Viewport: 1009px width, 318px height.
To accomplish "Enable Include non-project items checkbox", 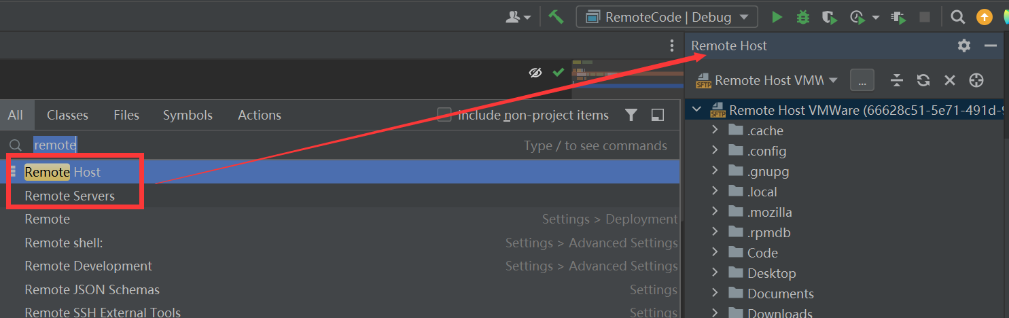I will (x=444, y=115).
